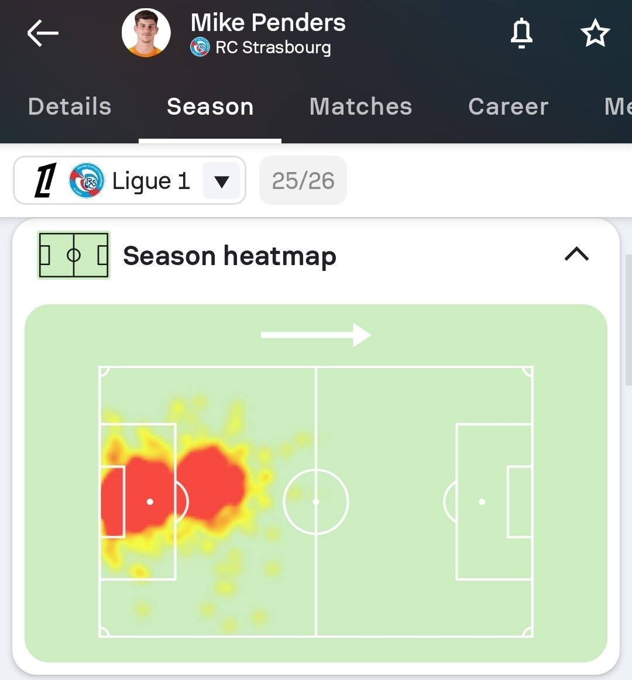Viewport: 632px width, 680px height.
Task: Click the dropdown arrow beside Ligue 1
Action: [x=221, y=181]
